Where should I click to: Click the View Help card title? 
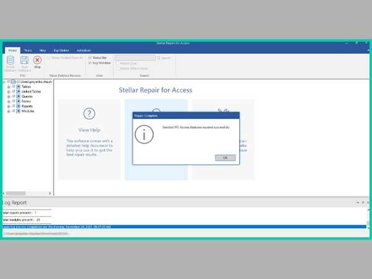(x=89, y=130)
